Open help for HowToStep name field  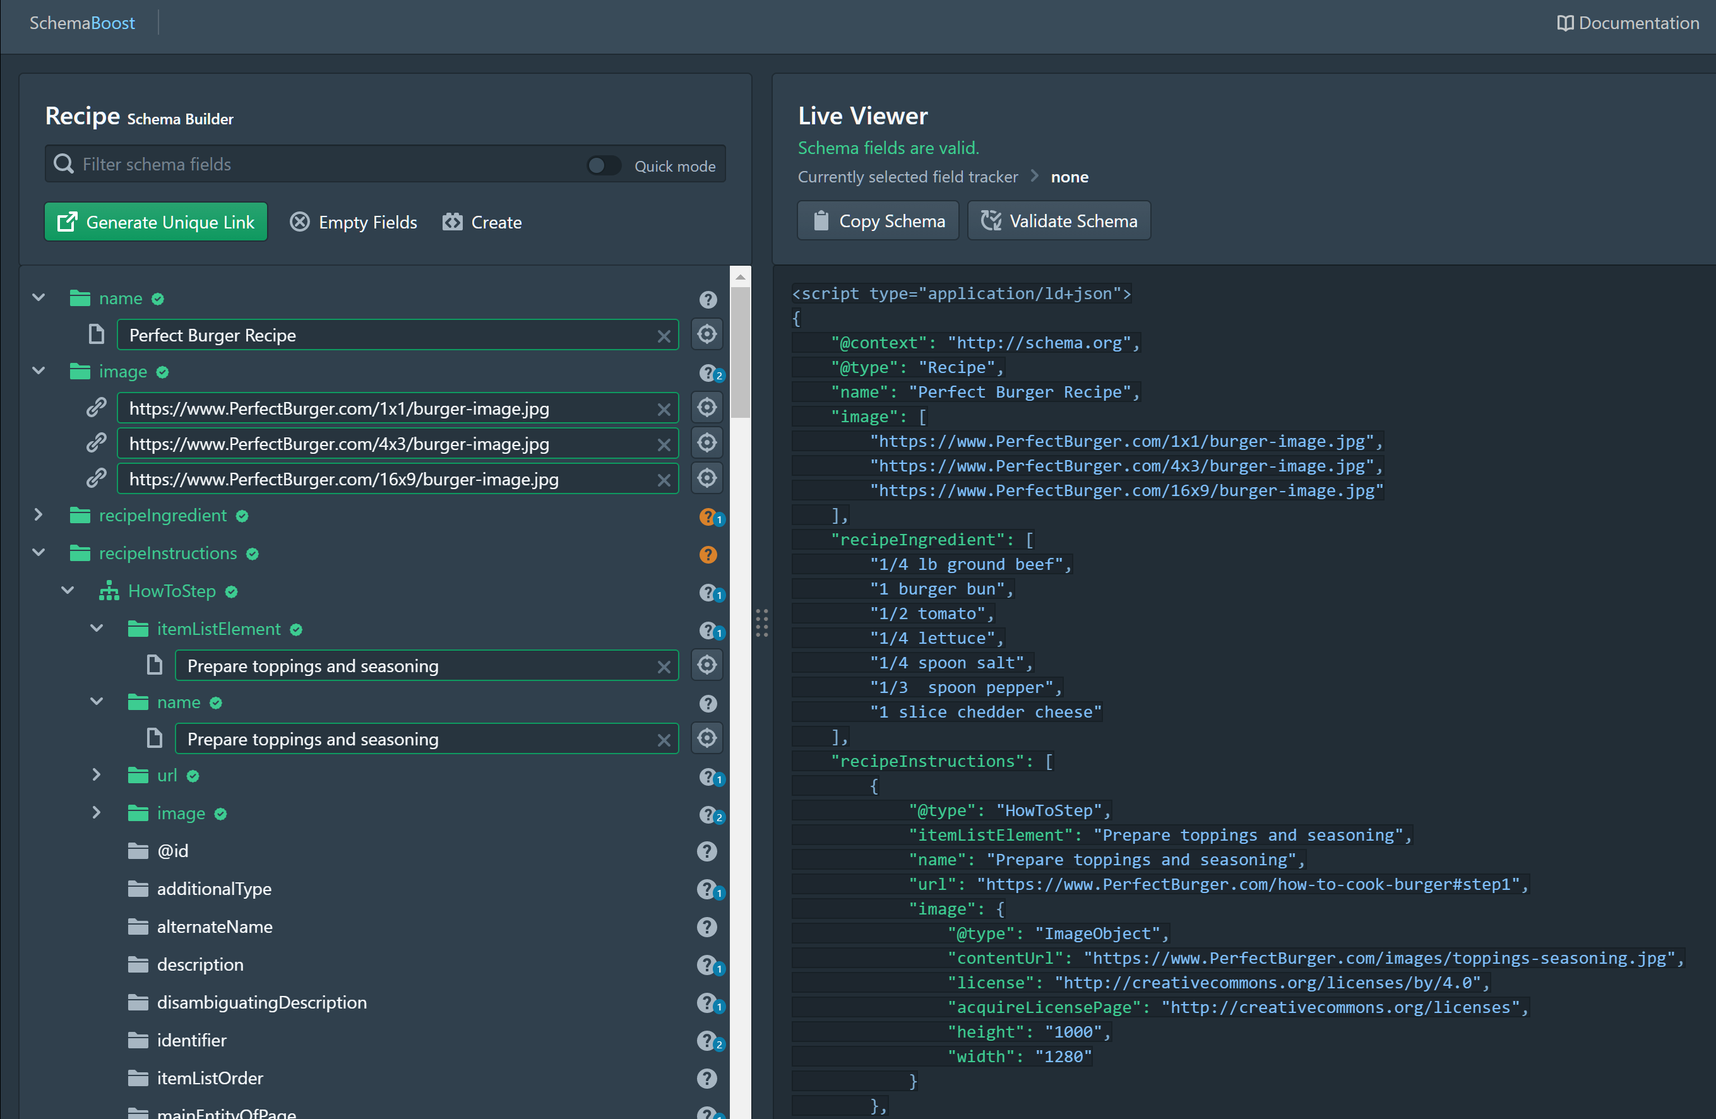[x=707, y=703]
